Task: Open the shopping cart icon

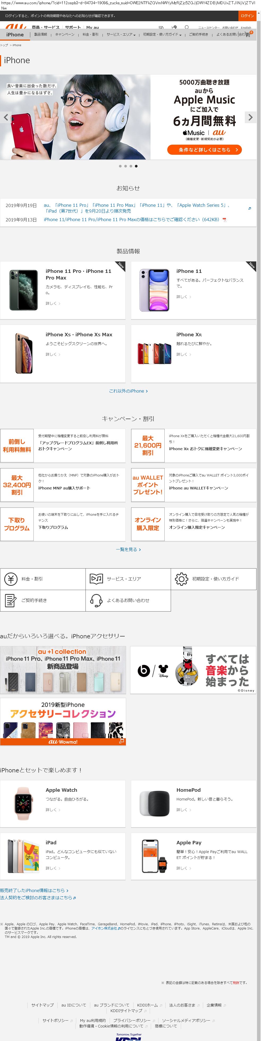Action: tap(248, 34)
